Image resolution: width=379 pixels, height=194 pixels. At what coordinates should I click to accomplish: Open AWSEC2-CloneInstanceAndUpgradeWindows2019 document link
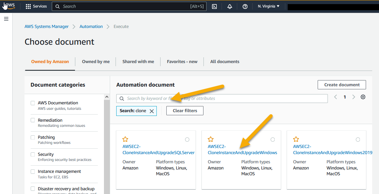pyautogui.click(x=333, y=149)
